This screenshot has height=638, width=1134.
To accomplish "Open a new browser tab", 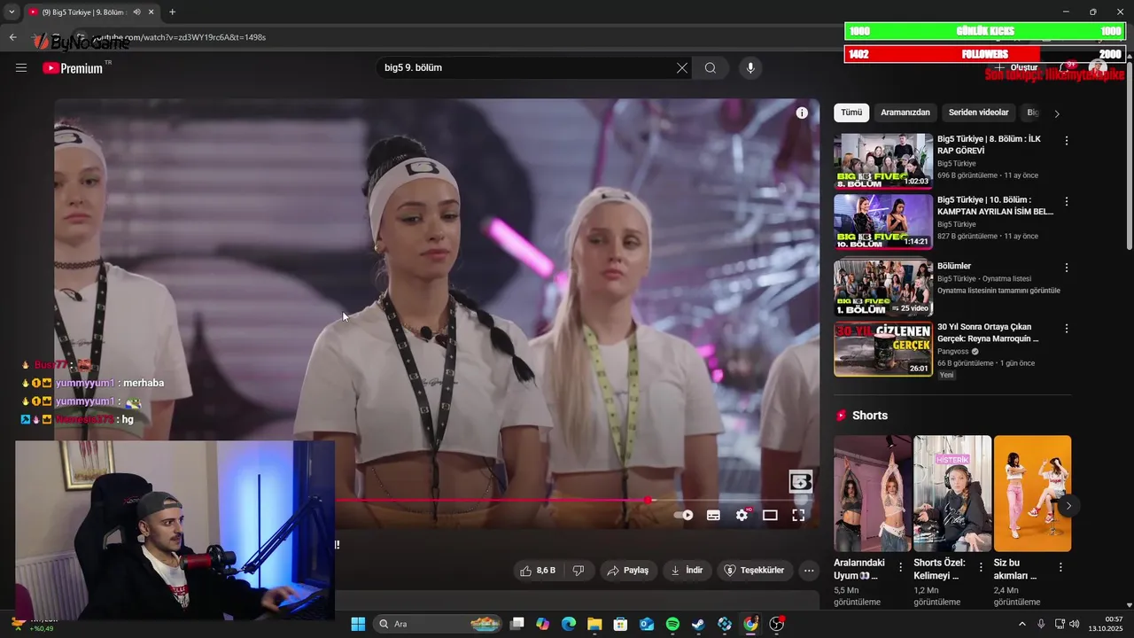I will click(172, 12).
